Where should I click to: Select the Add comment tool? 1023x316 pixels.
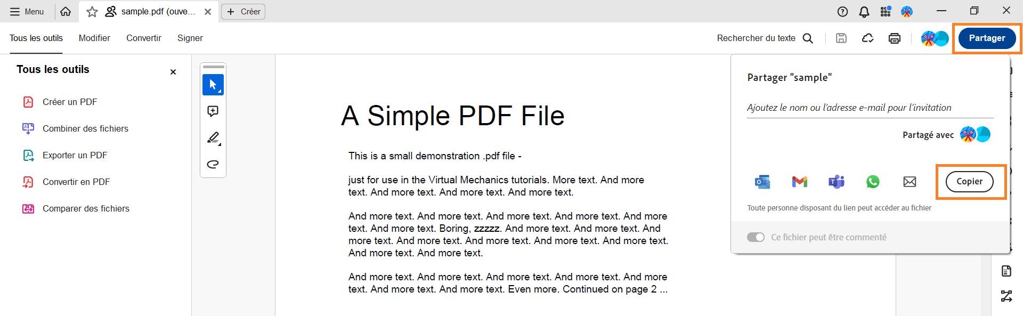click(x=213, y=111)
